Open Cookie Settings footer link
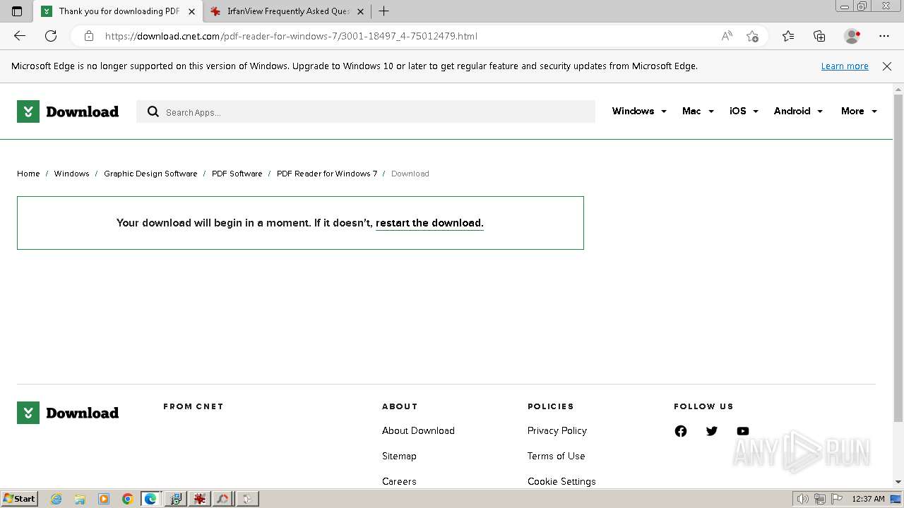This screenshot has height=508, width=904. tap(561, 481)
